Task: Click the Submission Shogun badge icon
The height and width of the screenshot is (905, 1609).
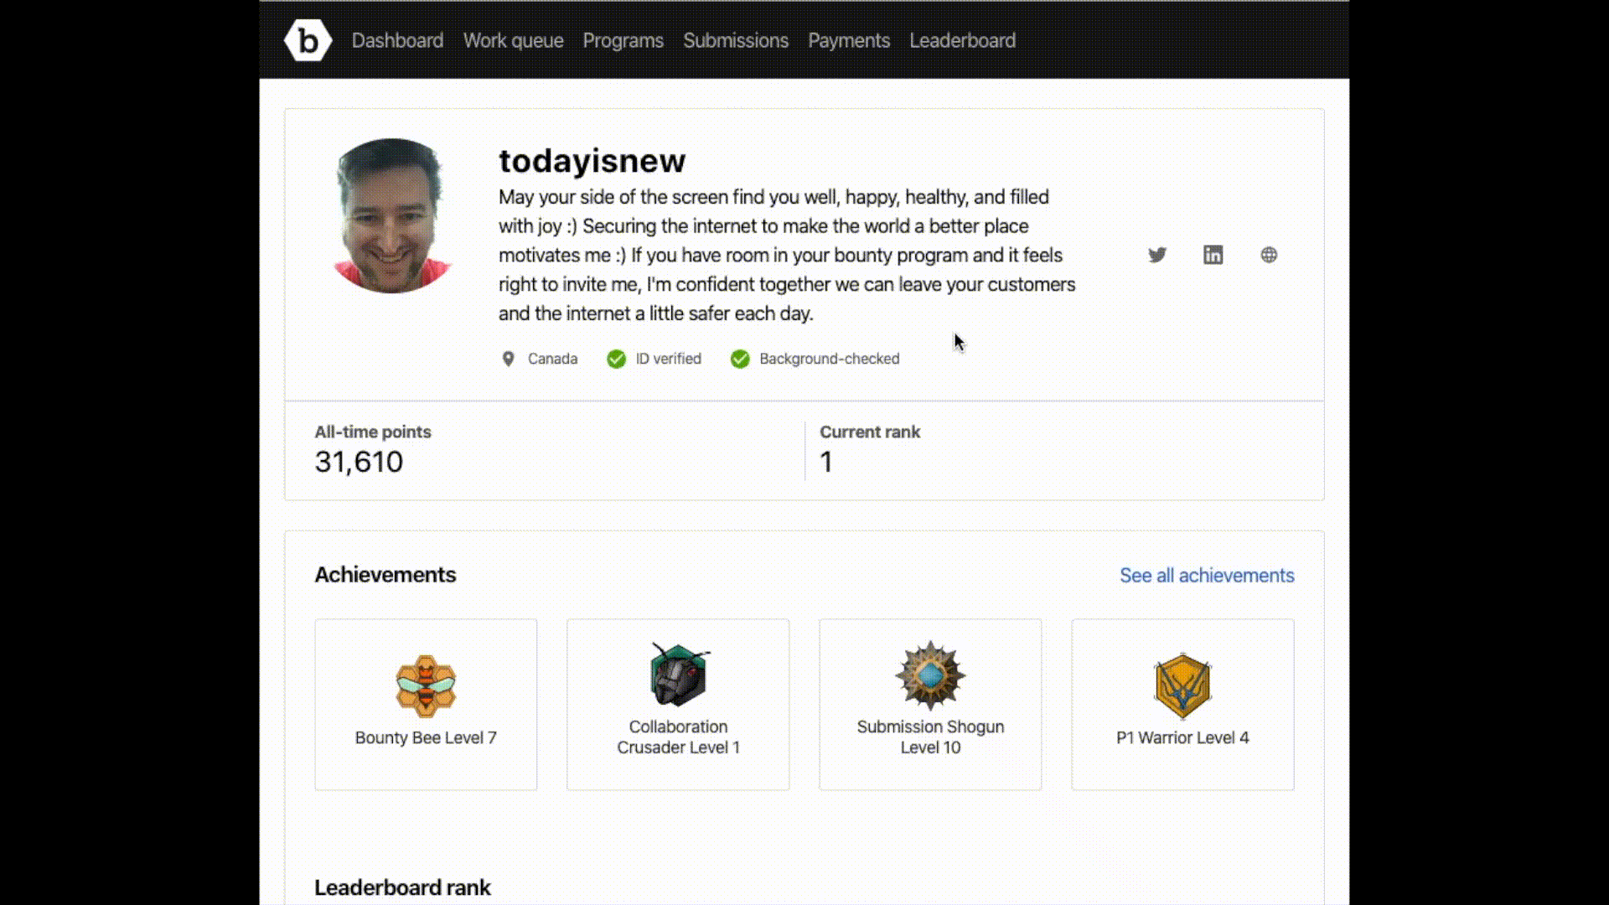Action: [930, 675]
